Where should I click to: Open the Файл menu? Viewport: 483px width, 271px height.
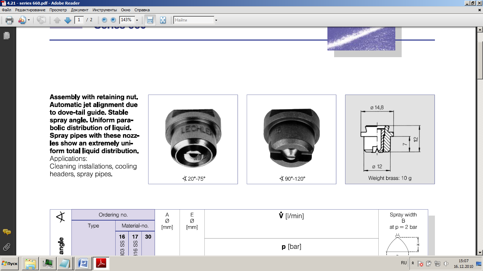point(6,10)
